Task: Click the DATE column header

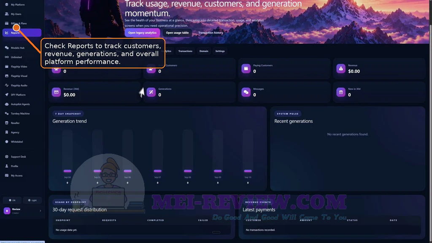Action: click(x=394, y=220)
